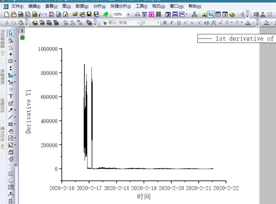276x204 pixels.
Task: Open the 数据(D) menu
Action: (82, 6)
